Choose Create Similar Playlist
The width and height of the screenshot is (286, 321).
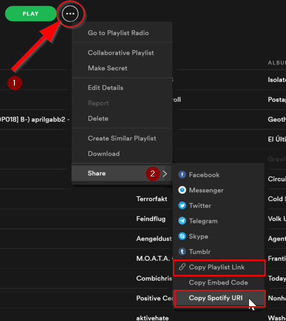pos(122,138)
